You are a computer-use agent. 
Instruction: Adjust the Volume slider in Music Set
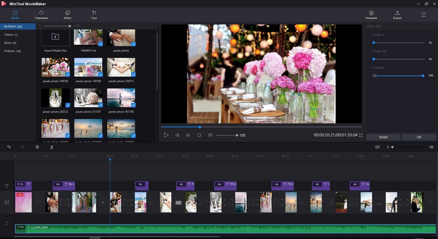[423, 75]
